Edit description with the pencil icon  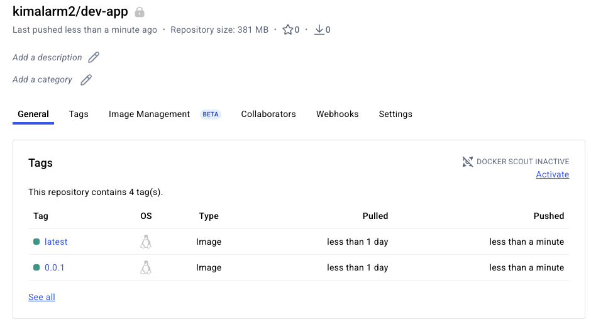(94, 57)
